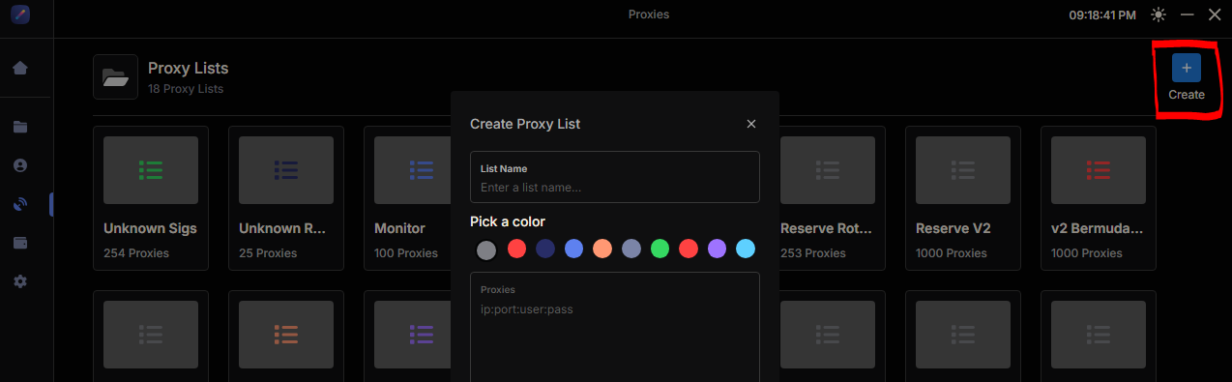Pick the purple color swatch

tap(717, 250)
